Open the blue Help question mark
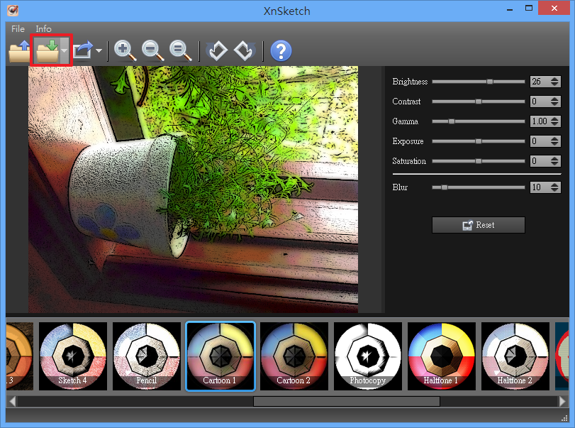575x428 pixels. click(x=281, y=51)
